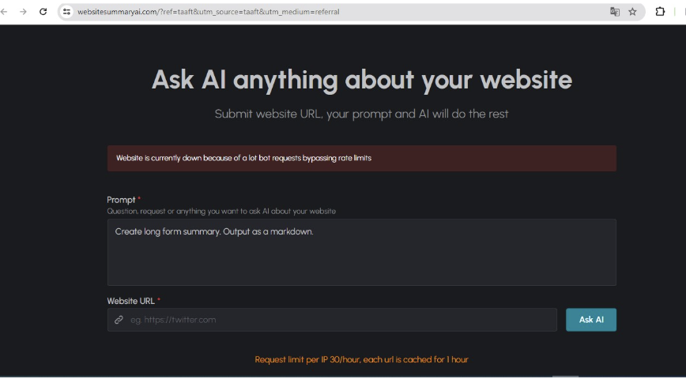686x379 pixels.
Task: Click the link icon in Website URL field
Action: [x=119, y=320]
